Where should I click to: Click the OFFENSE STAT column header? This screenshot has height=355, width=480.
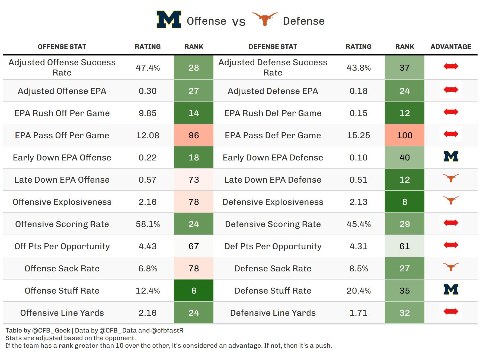tap(62, 47)
